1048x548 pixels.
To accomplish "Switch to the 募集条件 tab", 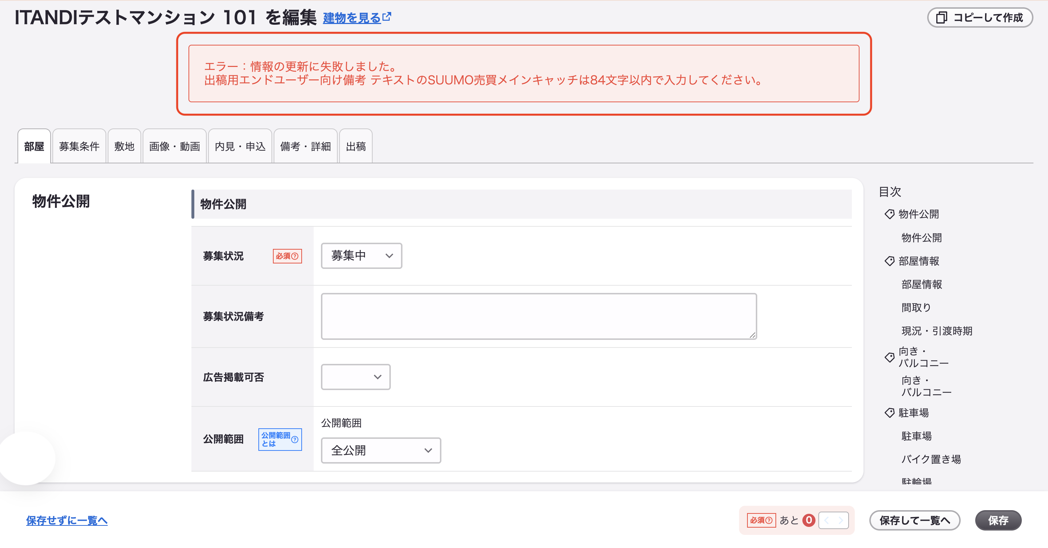I will [79, 146].
